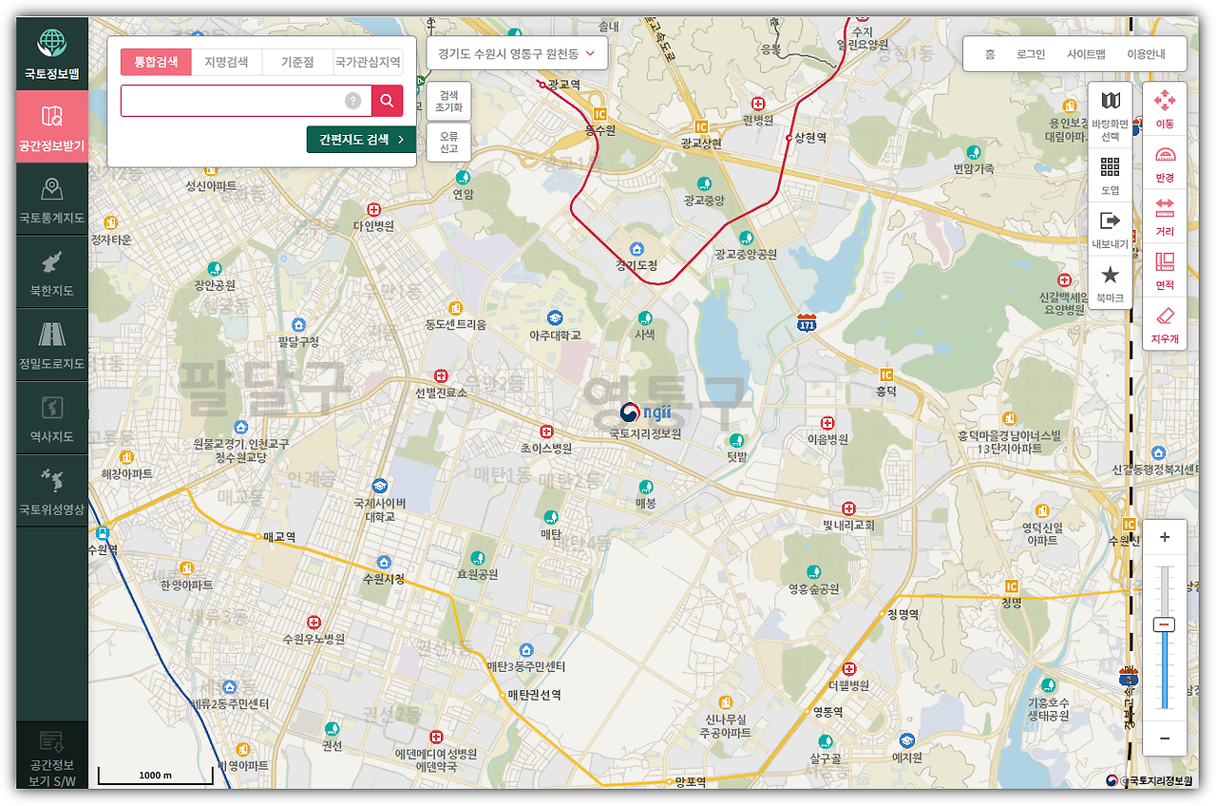Open 바탕화면 선택 basemap chooser
This screenshot has height=806, width=1216.
click(x=1110, y=114)
